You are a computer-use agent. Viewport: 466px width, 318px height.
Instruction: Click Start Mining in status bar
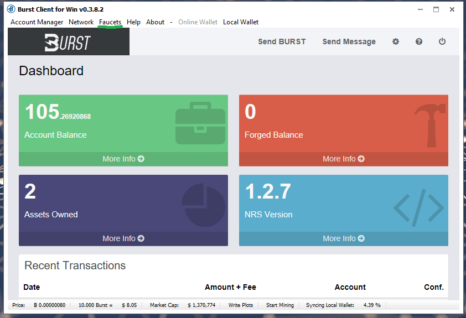(x=279, y=305)
